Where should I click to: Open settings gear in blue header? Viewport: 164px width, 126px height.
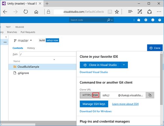[146, 20]
